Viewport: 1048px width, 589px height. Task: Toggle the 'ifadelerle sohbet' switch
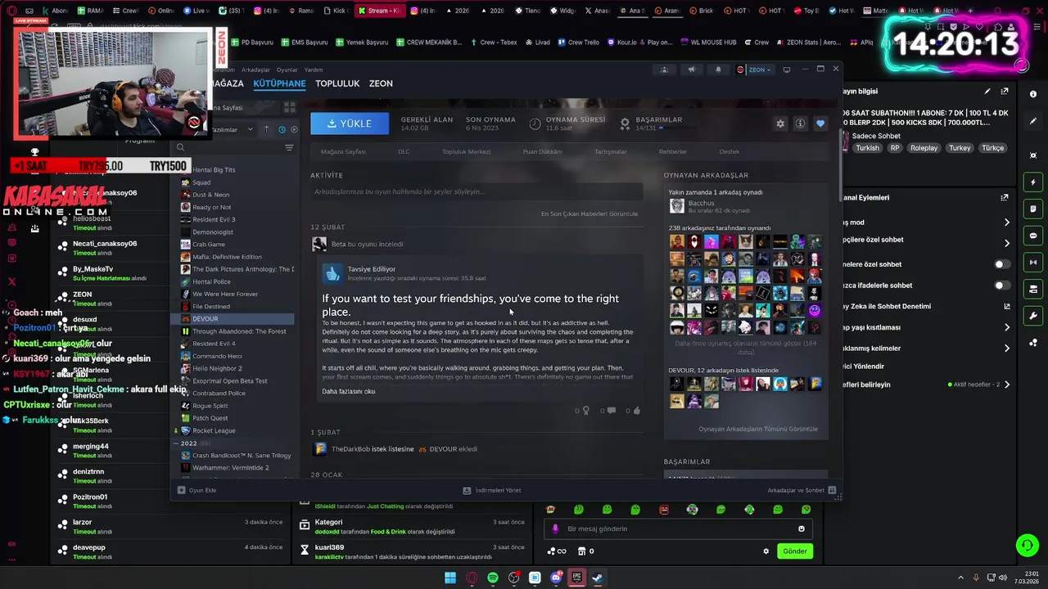tap(1001, 286)
